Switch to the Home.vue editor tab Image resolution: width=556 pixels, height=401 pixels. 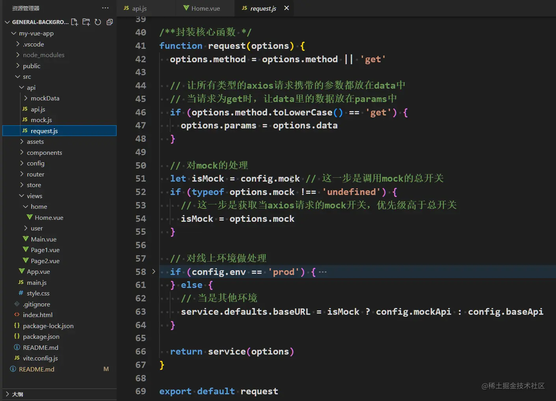pos(205,8)
